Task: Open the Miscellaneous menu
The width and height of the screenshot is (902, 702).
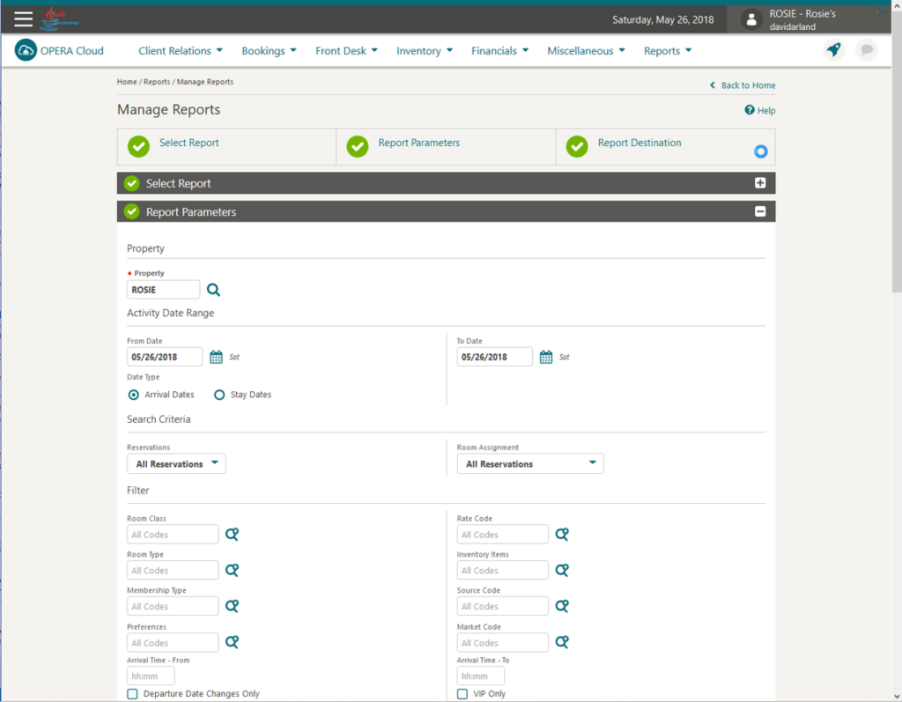Action: pyautogui.click(x=586, y=50)
